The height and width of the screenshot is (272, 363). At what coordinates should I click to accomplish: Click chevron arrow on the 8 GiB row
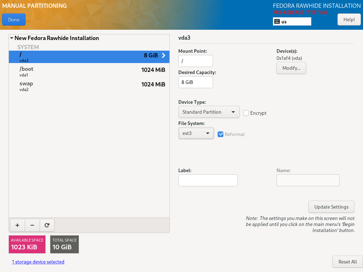pyautogui.click(x=164, y=56)
